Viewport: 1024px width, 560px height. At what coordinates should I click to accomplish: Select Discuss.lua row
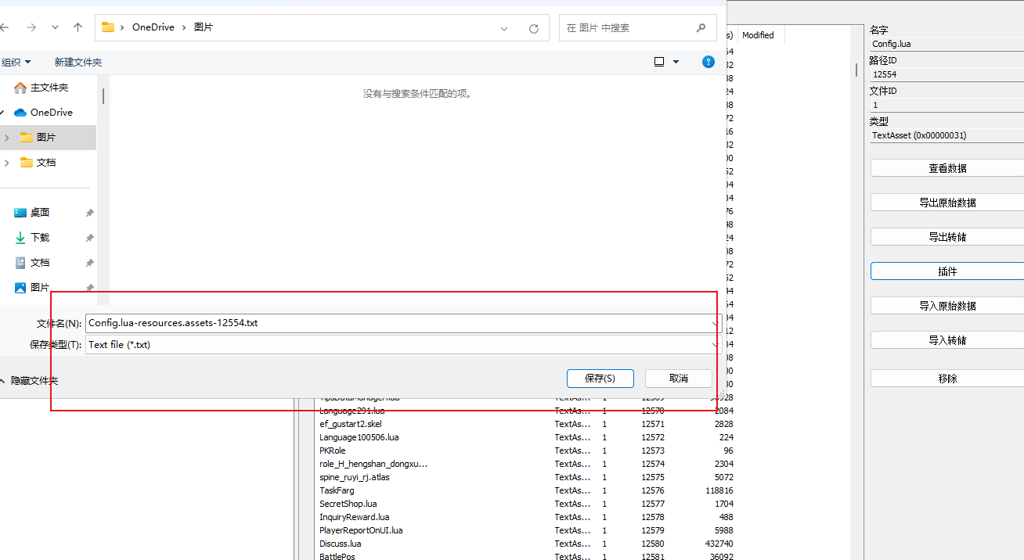525,544
